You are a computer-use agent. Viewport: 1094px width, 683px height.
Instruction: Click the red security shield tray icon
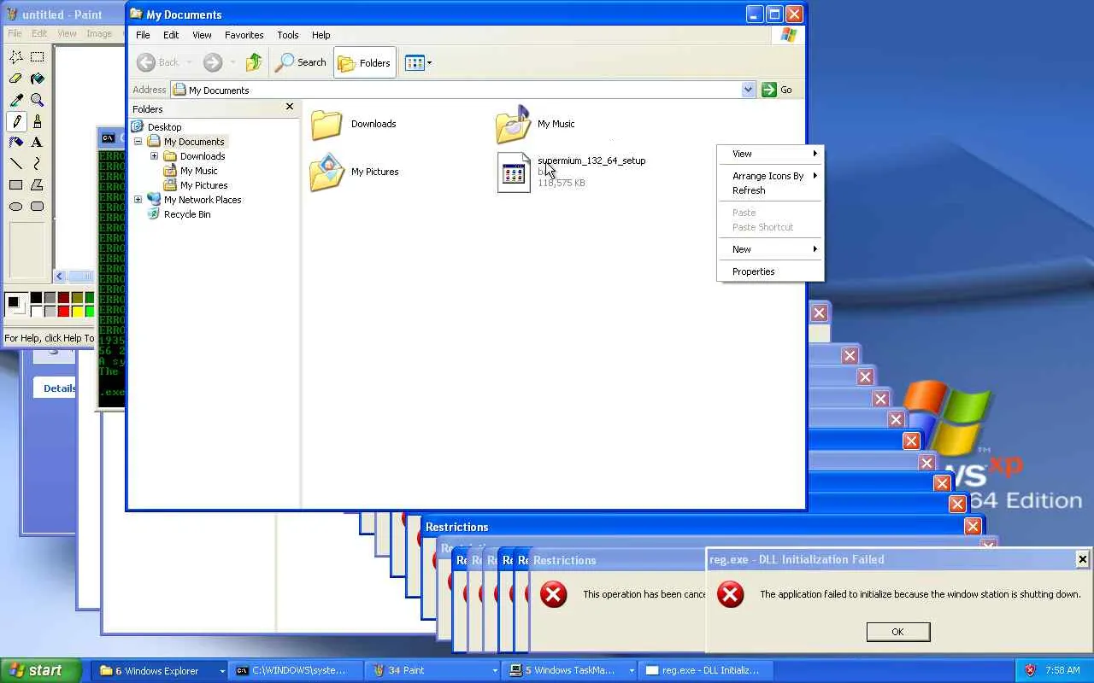click(1030, 670)
